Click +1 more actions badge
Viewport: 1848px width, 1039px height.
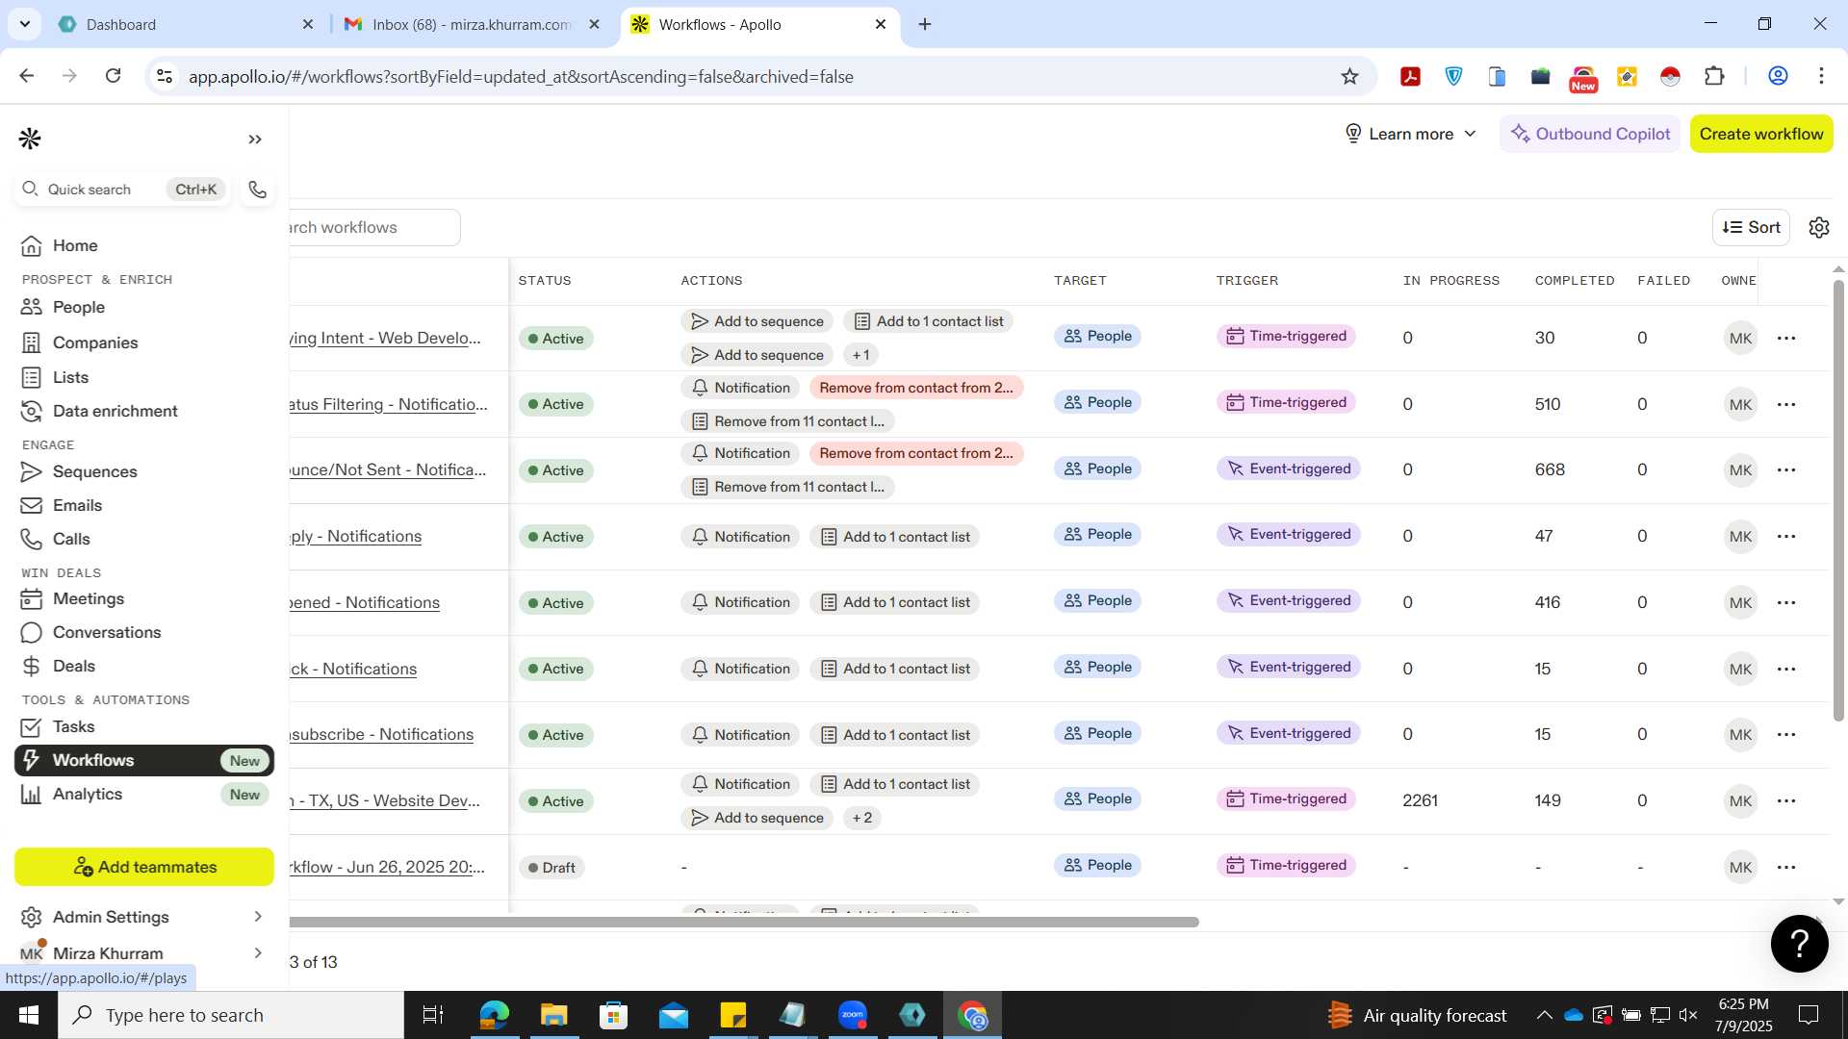coord(860,355)
